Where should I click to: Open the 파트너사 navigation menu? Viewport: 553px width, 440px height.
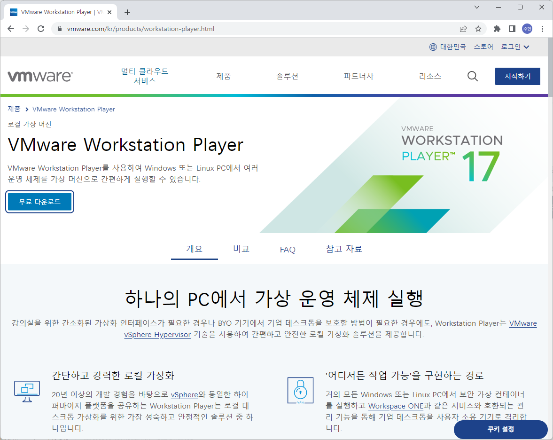358,76
